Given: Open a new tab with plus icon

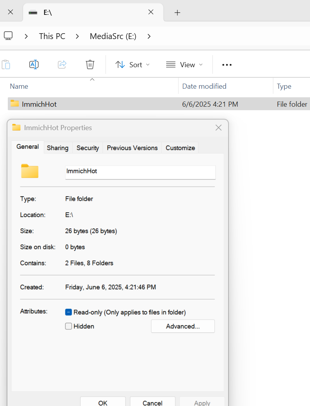Looking at the screenshot, I should (177, 13).
